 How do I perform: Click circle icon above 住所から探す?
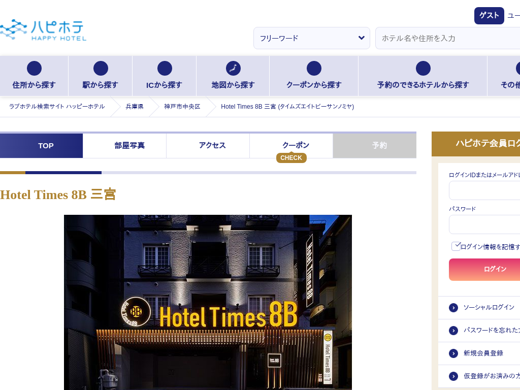click(34, 69)
